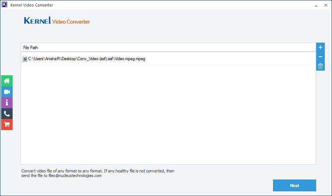Screen dimensions: 332x196
Task: Clear the list with the trash icon
Action: click(320, 66)
